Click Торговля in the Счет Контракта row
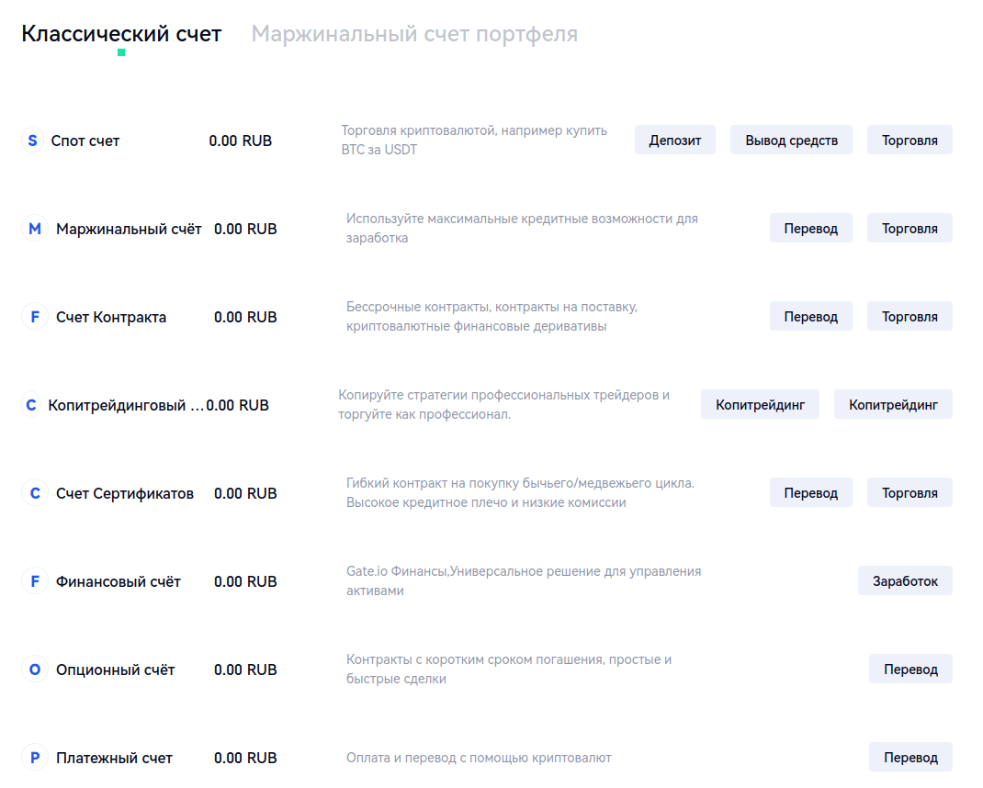 [x=910, y=317]
